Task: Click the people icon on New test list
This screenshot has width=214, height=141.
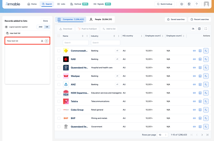Action: coord(42,41)
